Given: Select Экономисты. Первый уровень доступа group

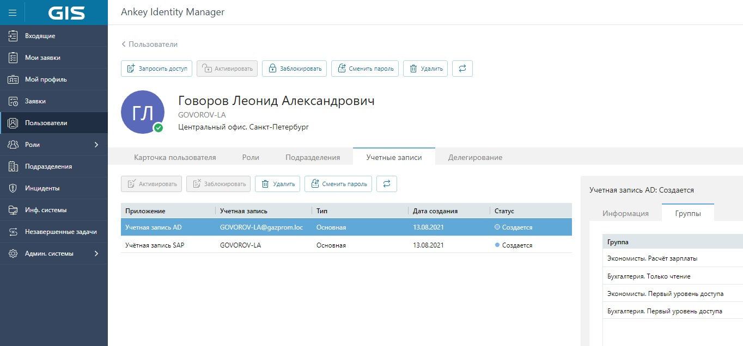Looking at the screenshot, I should 673,293.
